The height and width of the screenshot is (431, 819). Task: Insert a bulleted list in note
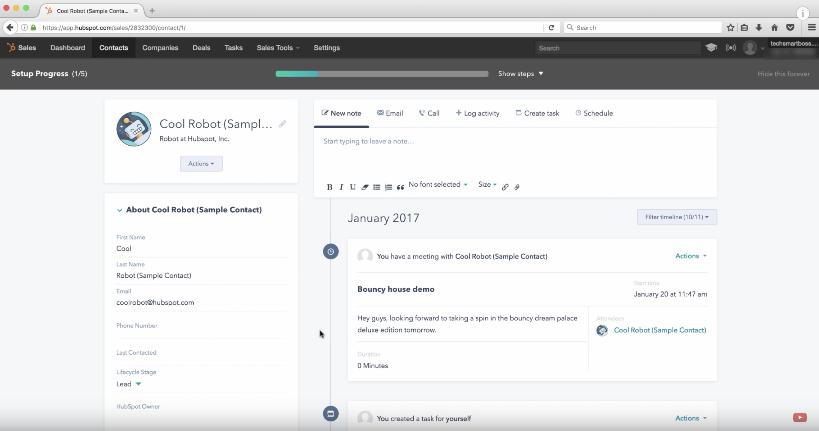pyautogui.click(x=377, y=187)
